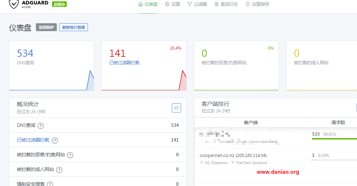Viewport: 357px width, 186px height.
Task: Click the 禁用保护 disable protection button
Action: pos(46,27)
